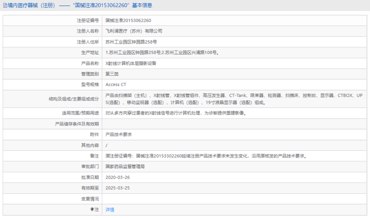
Task: Select 国家药品监督管理局 approving department
Action: tap(125, 166)
